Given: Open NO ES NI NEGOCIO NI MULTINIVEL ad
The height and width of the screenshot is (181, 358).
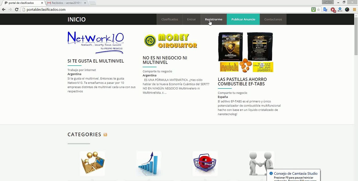Looking at the screenshot, I should (x=165, y=60).
